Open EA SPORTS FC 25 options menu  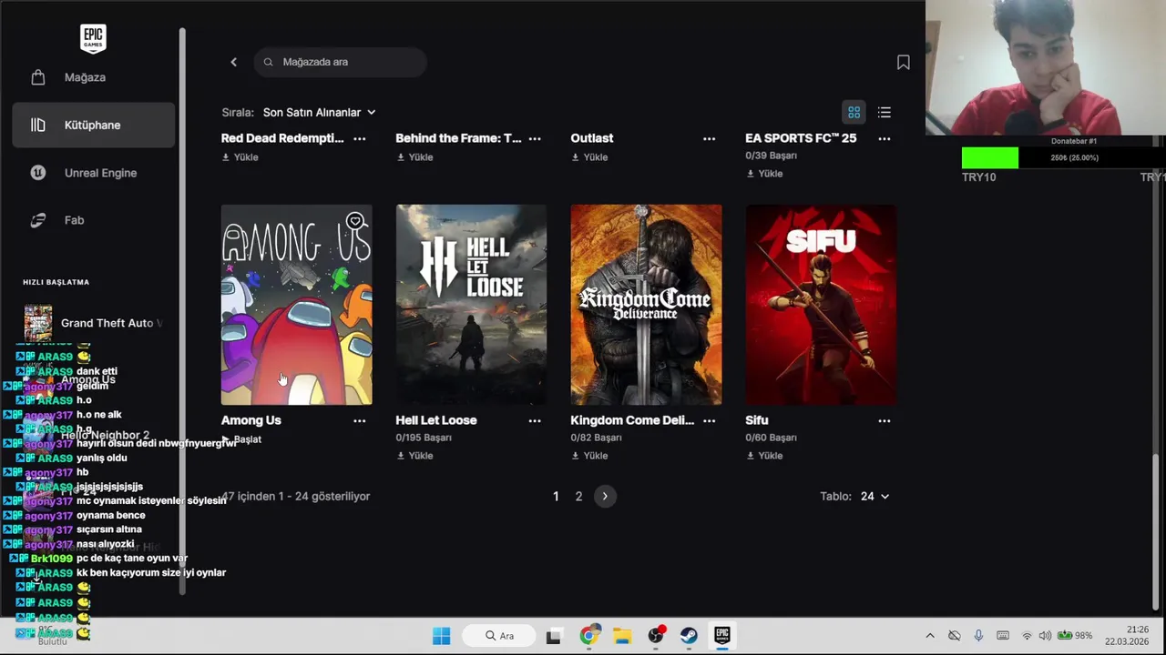pos(884,138)
